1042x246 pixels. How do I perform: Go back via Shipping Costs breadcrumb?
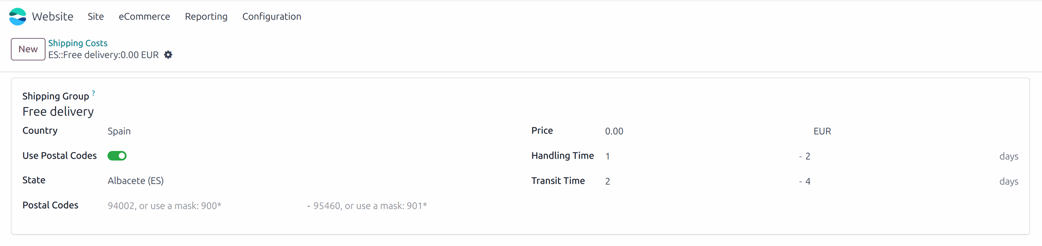click(x=78, y=43)
